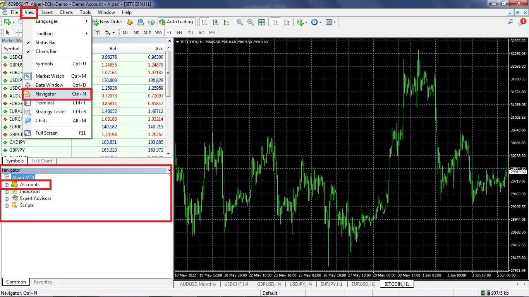
Task: Expand the Scripts plus box
Action: (x=7, y=206)
